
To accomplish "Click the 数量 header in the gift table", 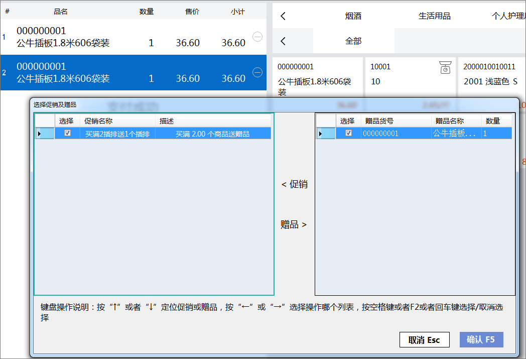I will [497, 121].
